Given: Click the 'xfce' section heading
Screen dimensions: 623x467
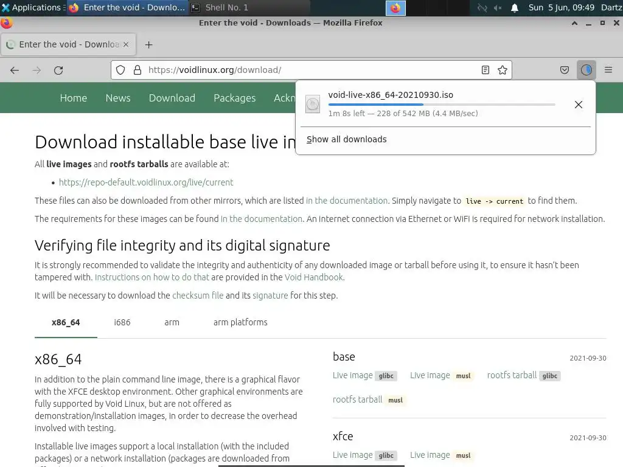Looking at the screenshot, I should click(x=343, y=437).
